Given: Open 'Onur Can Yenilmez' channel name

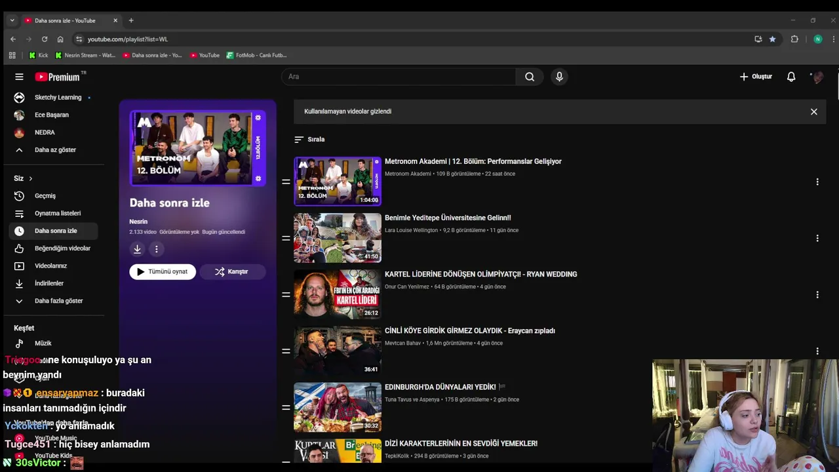Looking at the screenshot, I should pos(407,286).
